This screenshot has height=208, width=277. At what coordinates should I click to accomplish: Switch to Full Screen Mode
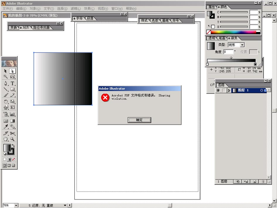coord(13,165)
